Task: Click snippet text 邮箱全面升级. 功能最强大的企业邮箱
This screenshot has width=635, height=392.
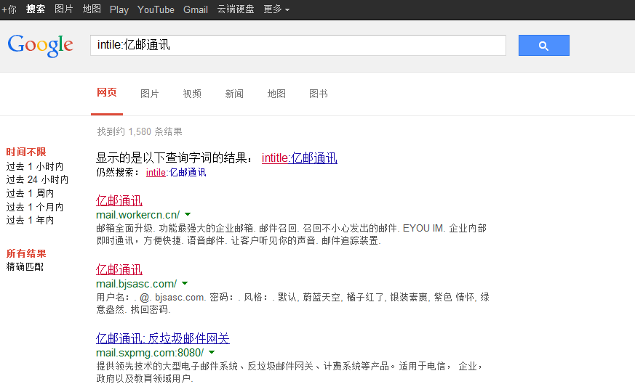Action: [175, 229]
